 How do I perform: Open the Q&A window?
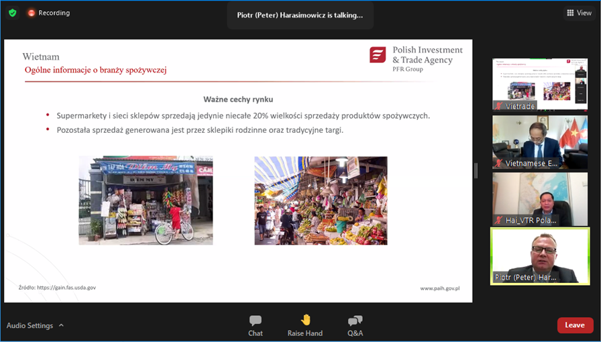click(355, 325)
